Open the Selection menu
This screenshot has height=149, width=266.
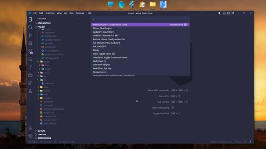click(50, 13)
